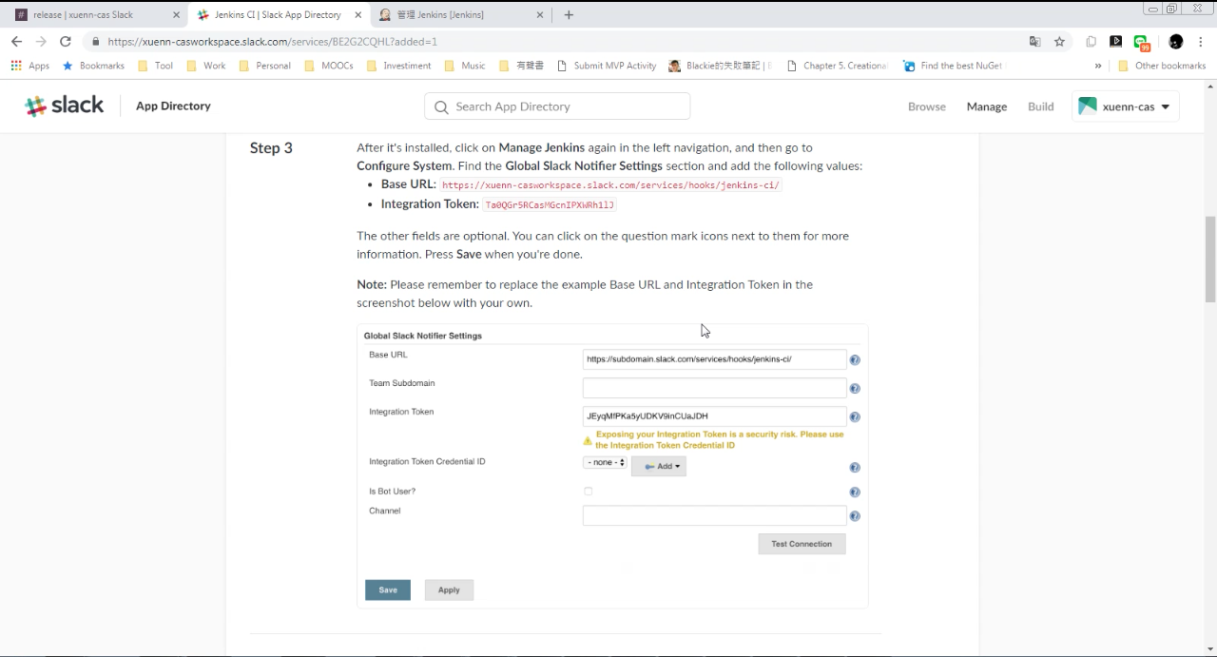Image resolution: width=1217 pixels, height=657 pixels.
Task: Open Find the best NuGet bookmark
Action: point(953,66)
